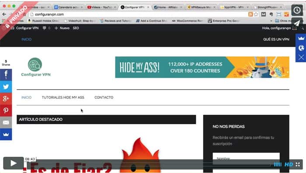Adjust the video volume bars

(x=278, y=165)
